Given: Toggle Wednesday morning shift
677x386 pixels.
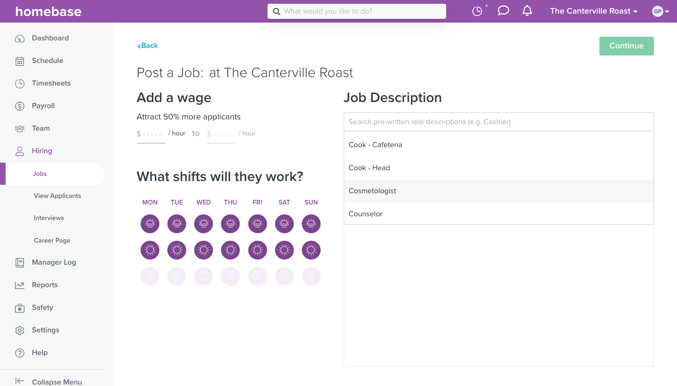Looking at the screenshot, I should tap(204, 224).
